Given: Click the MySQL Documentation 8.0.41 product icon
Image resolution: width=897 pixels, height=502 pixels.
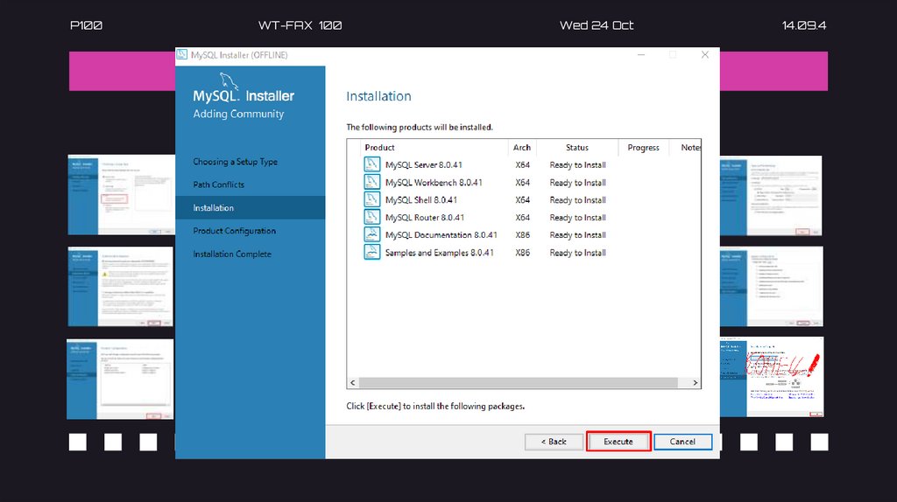Looking at the screenshot, I should coord(371,234).
